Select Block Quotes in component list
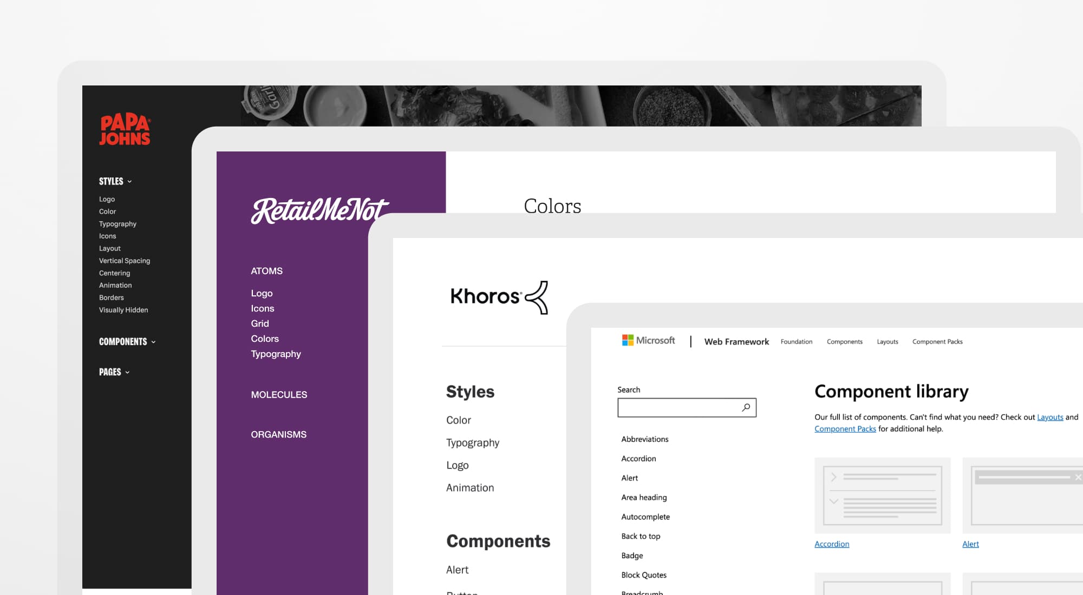Image resolution: width=1083 pixels, height=595 pixels. [x=644, y=576]
